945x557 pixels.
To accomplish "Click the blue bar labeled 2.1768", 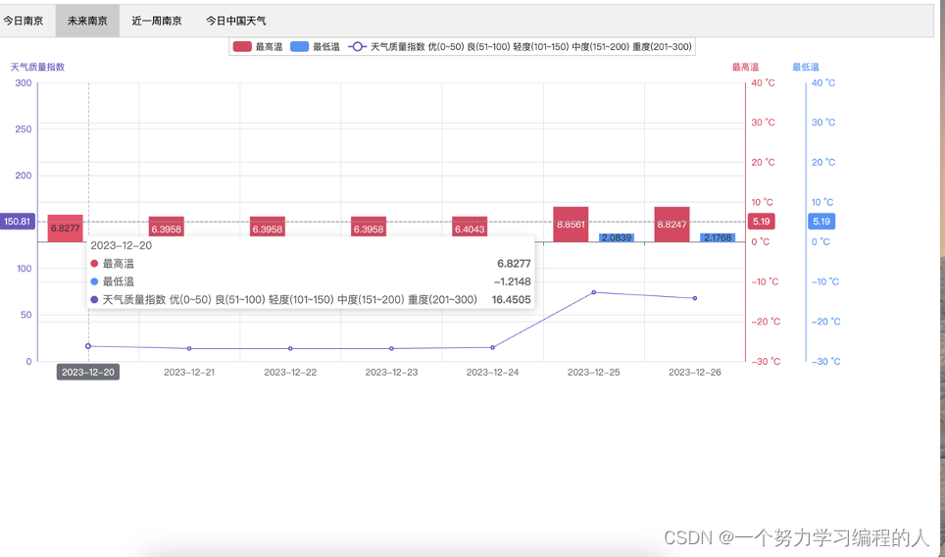I will tap(718, 237).
